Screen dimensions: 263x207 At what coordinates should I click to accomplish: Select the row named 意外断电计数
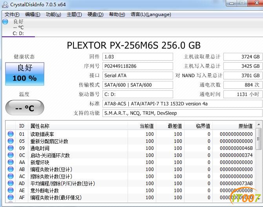tap(131, 190)
